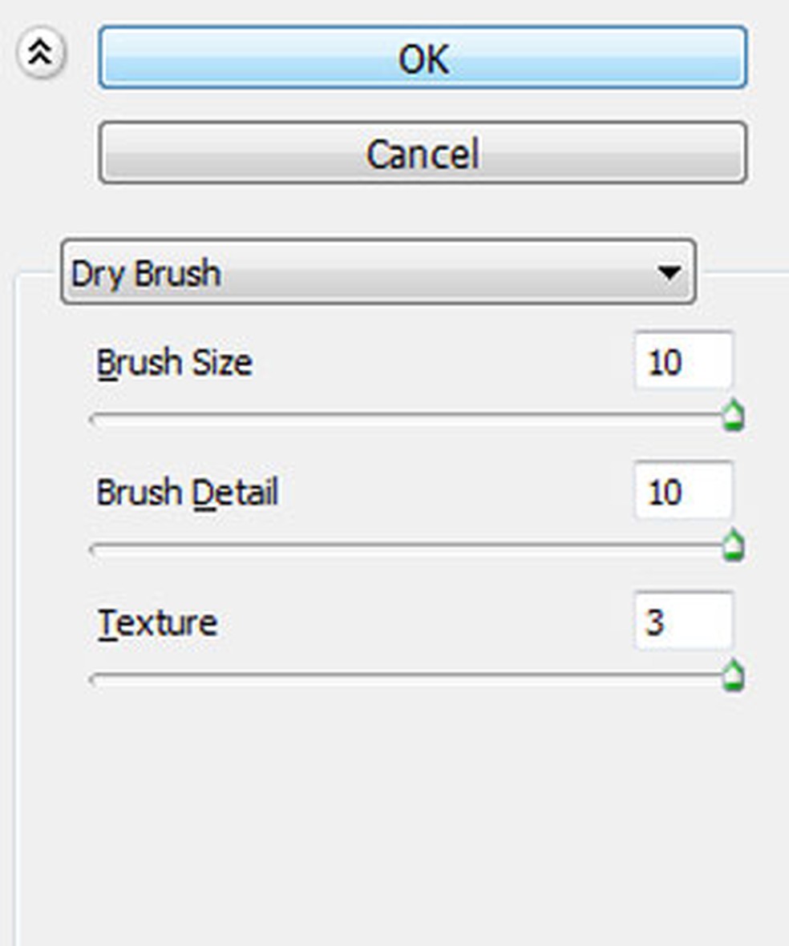
Task: Click the middle of the Brush Detail slider track
Action: [x=409, y=546]
